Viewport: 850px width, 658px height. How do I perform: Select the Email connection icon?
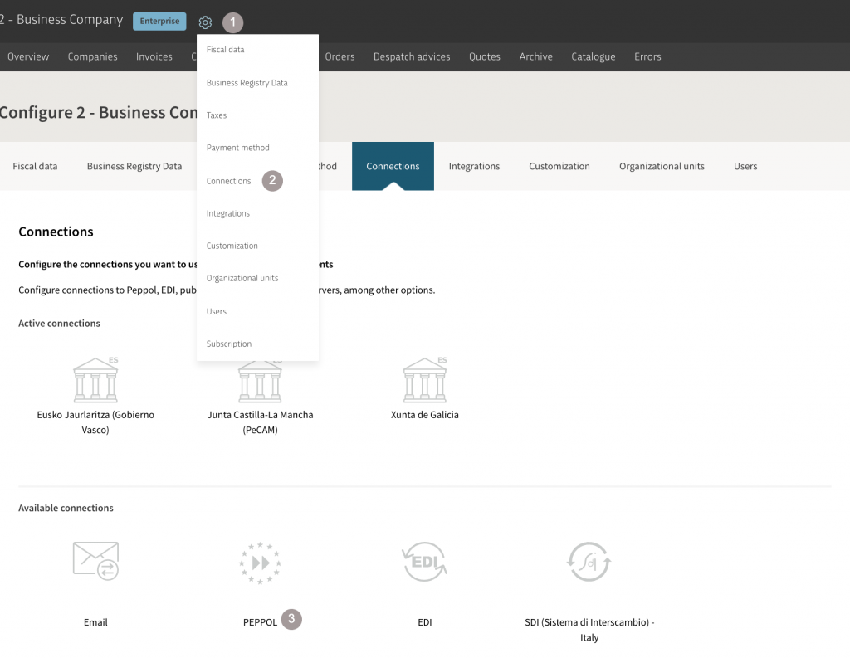click(x=95, y=562)
